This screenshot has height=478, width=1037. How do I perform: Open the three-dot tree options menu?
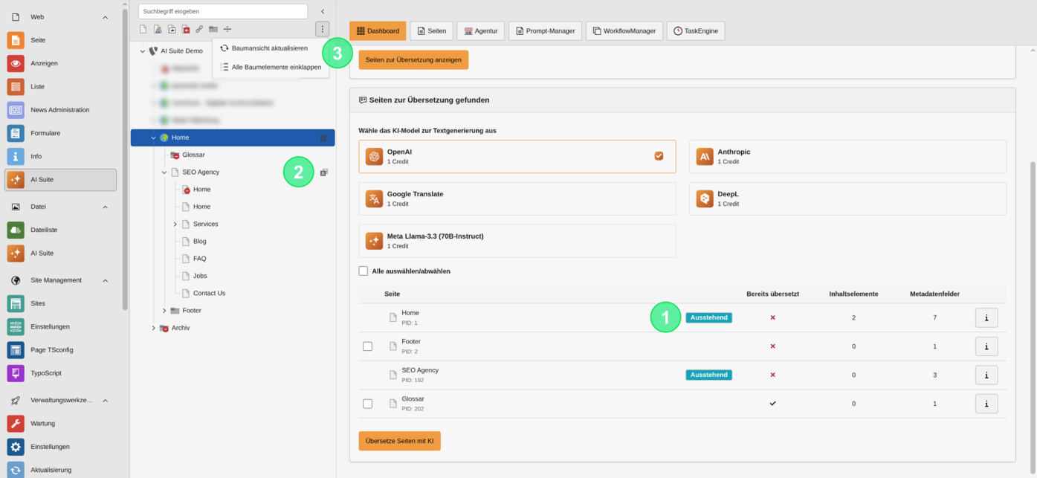322,30
